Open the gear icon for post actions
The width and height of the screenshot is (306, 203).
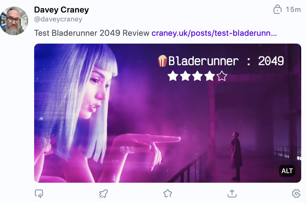(296, 193)
